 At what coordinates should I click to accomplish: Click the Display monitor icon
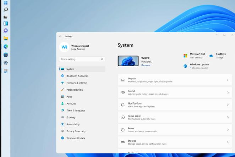(123, 80)
